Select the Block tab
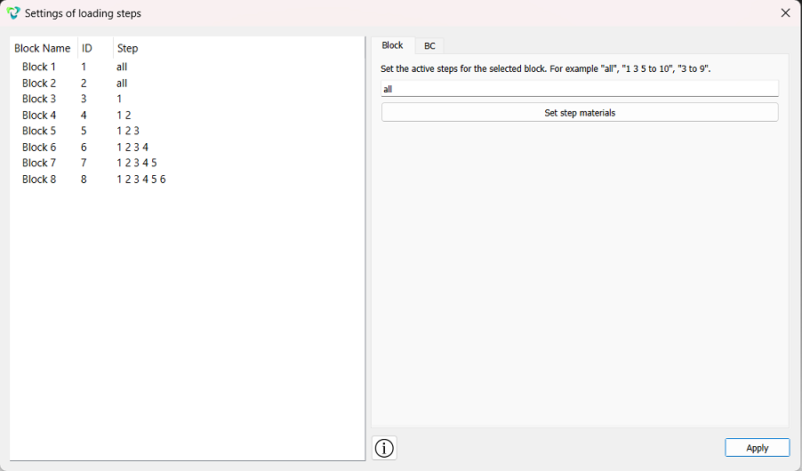 click(393, 45)
